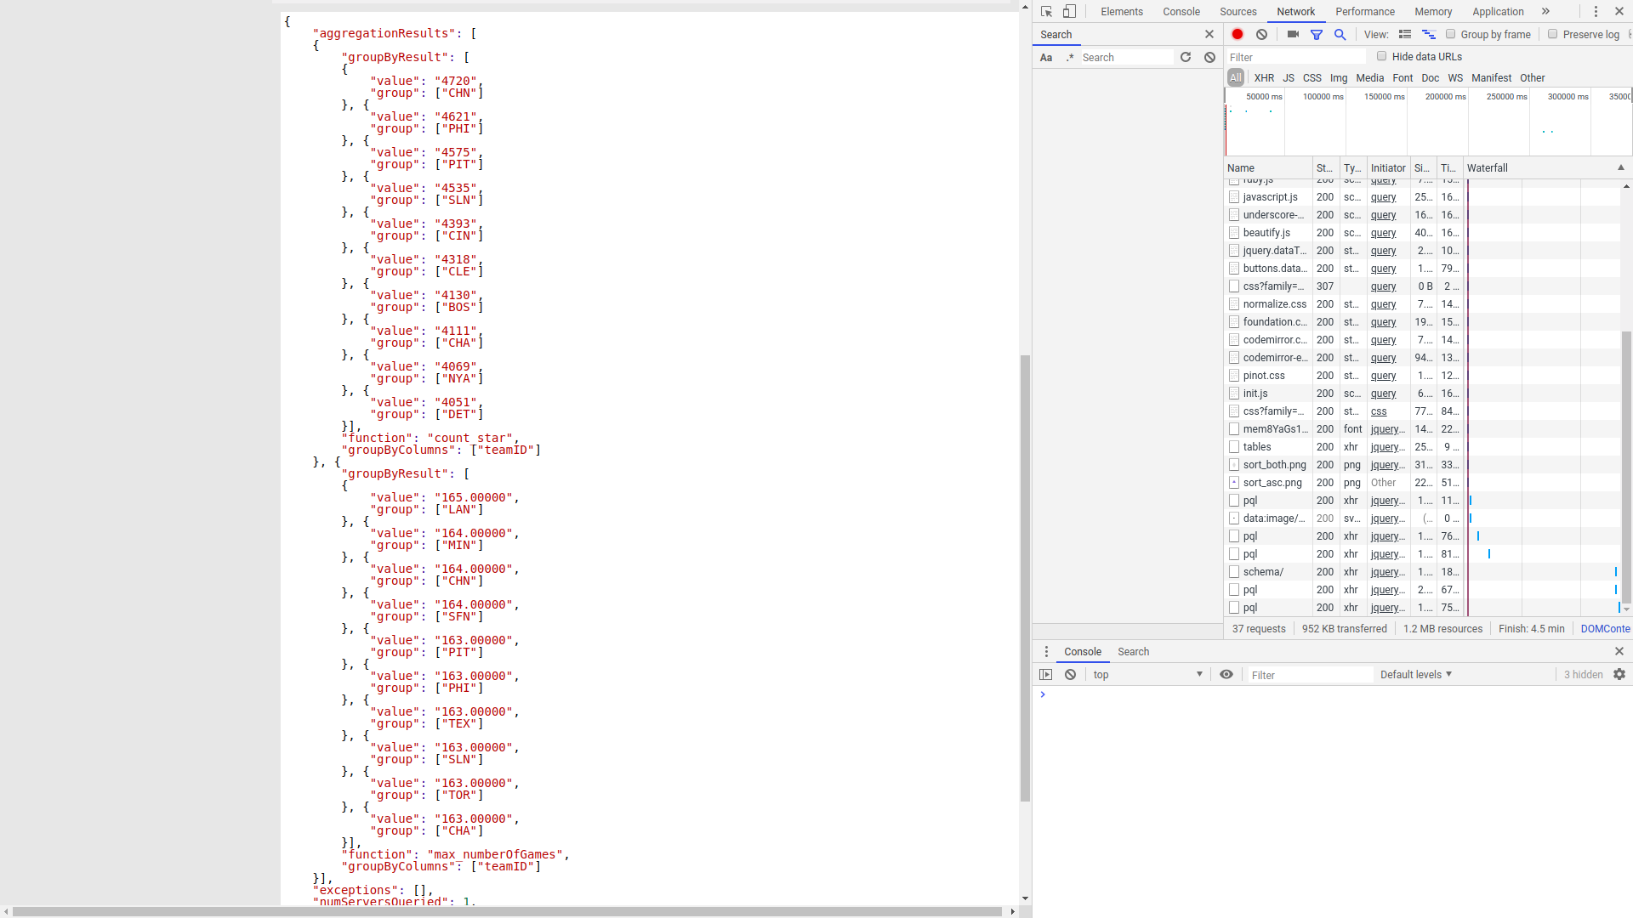The image size is (1633, 918).
Task: Filter requests by Img type
Action: (x=1339, y=78)
